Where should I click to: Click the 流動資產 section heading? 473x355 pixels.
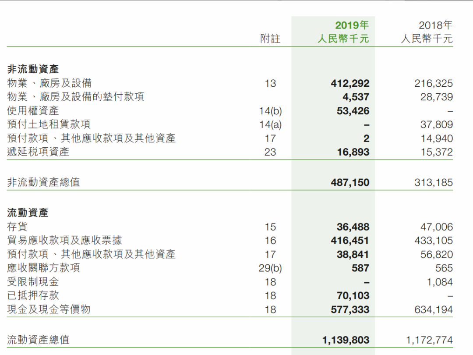click(x=28, y=213)
